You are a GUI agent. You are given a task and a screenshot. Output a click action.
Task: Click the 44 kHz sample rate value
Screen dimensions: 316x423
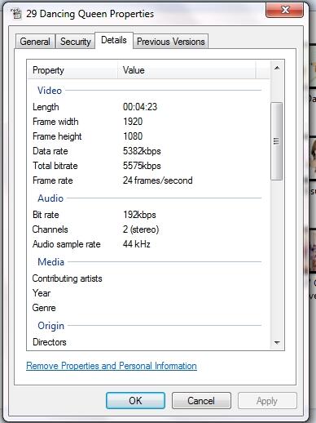tap(137, 244)
